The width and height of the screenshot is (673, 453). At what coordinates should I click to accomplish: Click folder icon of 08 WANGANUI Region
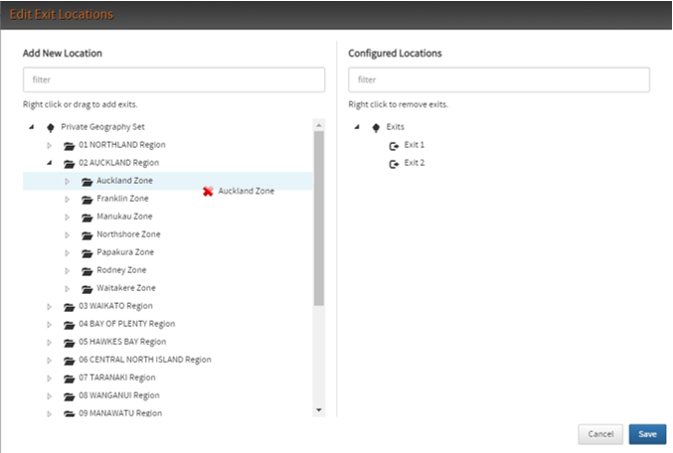69,396
